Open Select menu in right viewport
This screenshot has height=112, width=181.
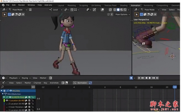pos(172,10)
